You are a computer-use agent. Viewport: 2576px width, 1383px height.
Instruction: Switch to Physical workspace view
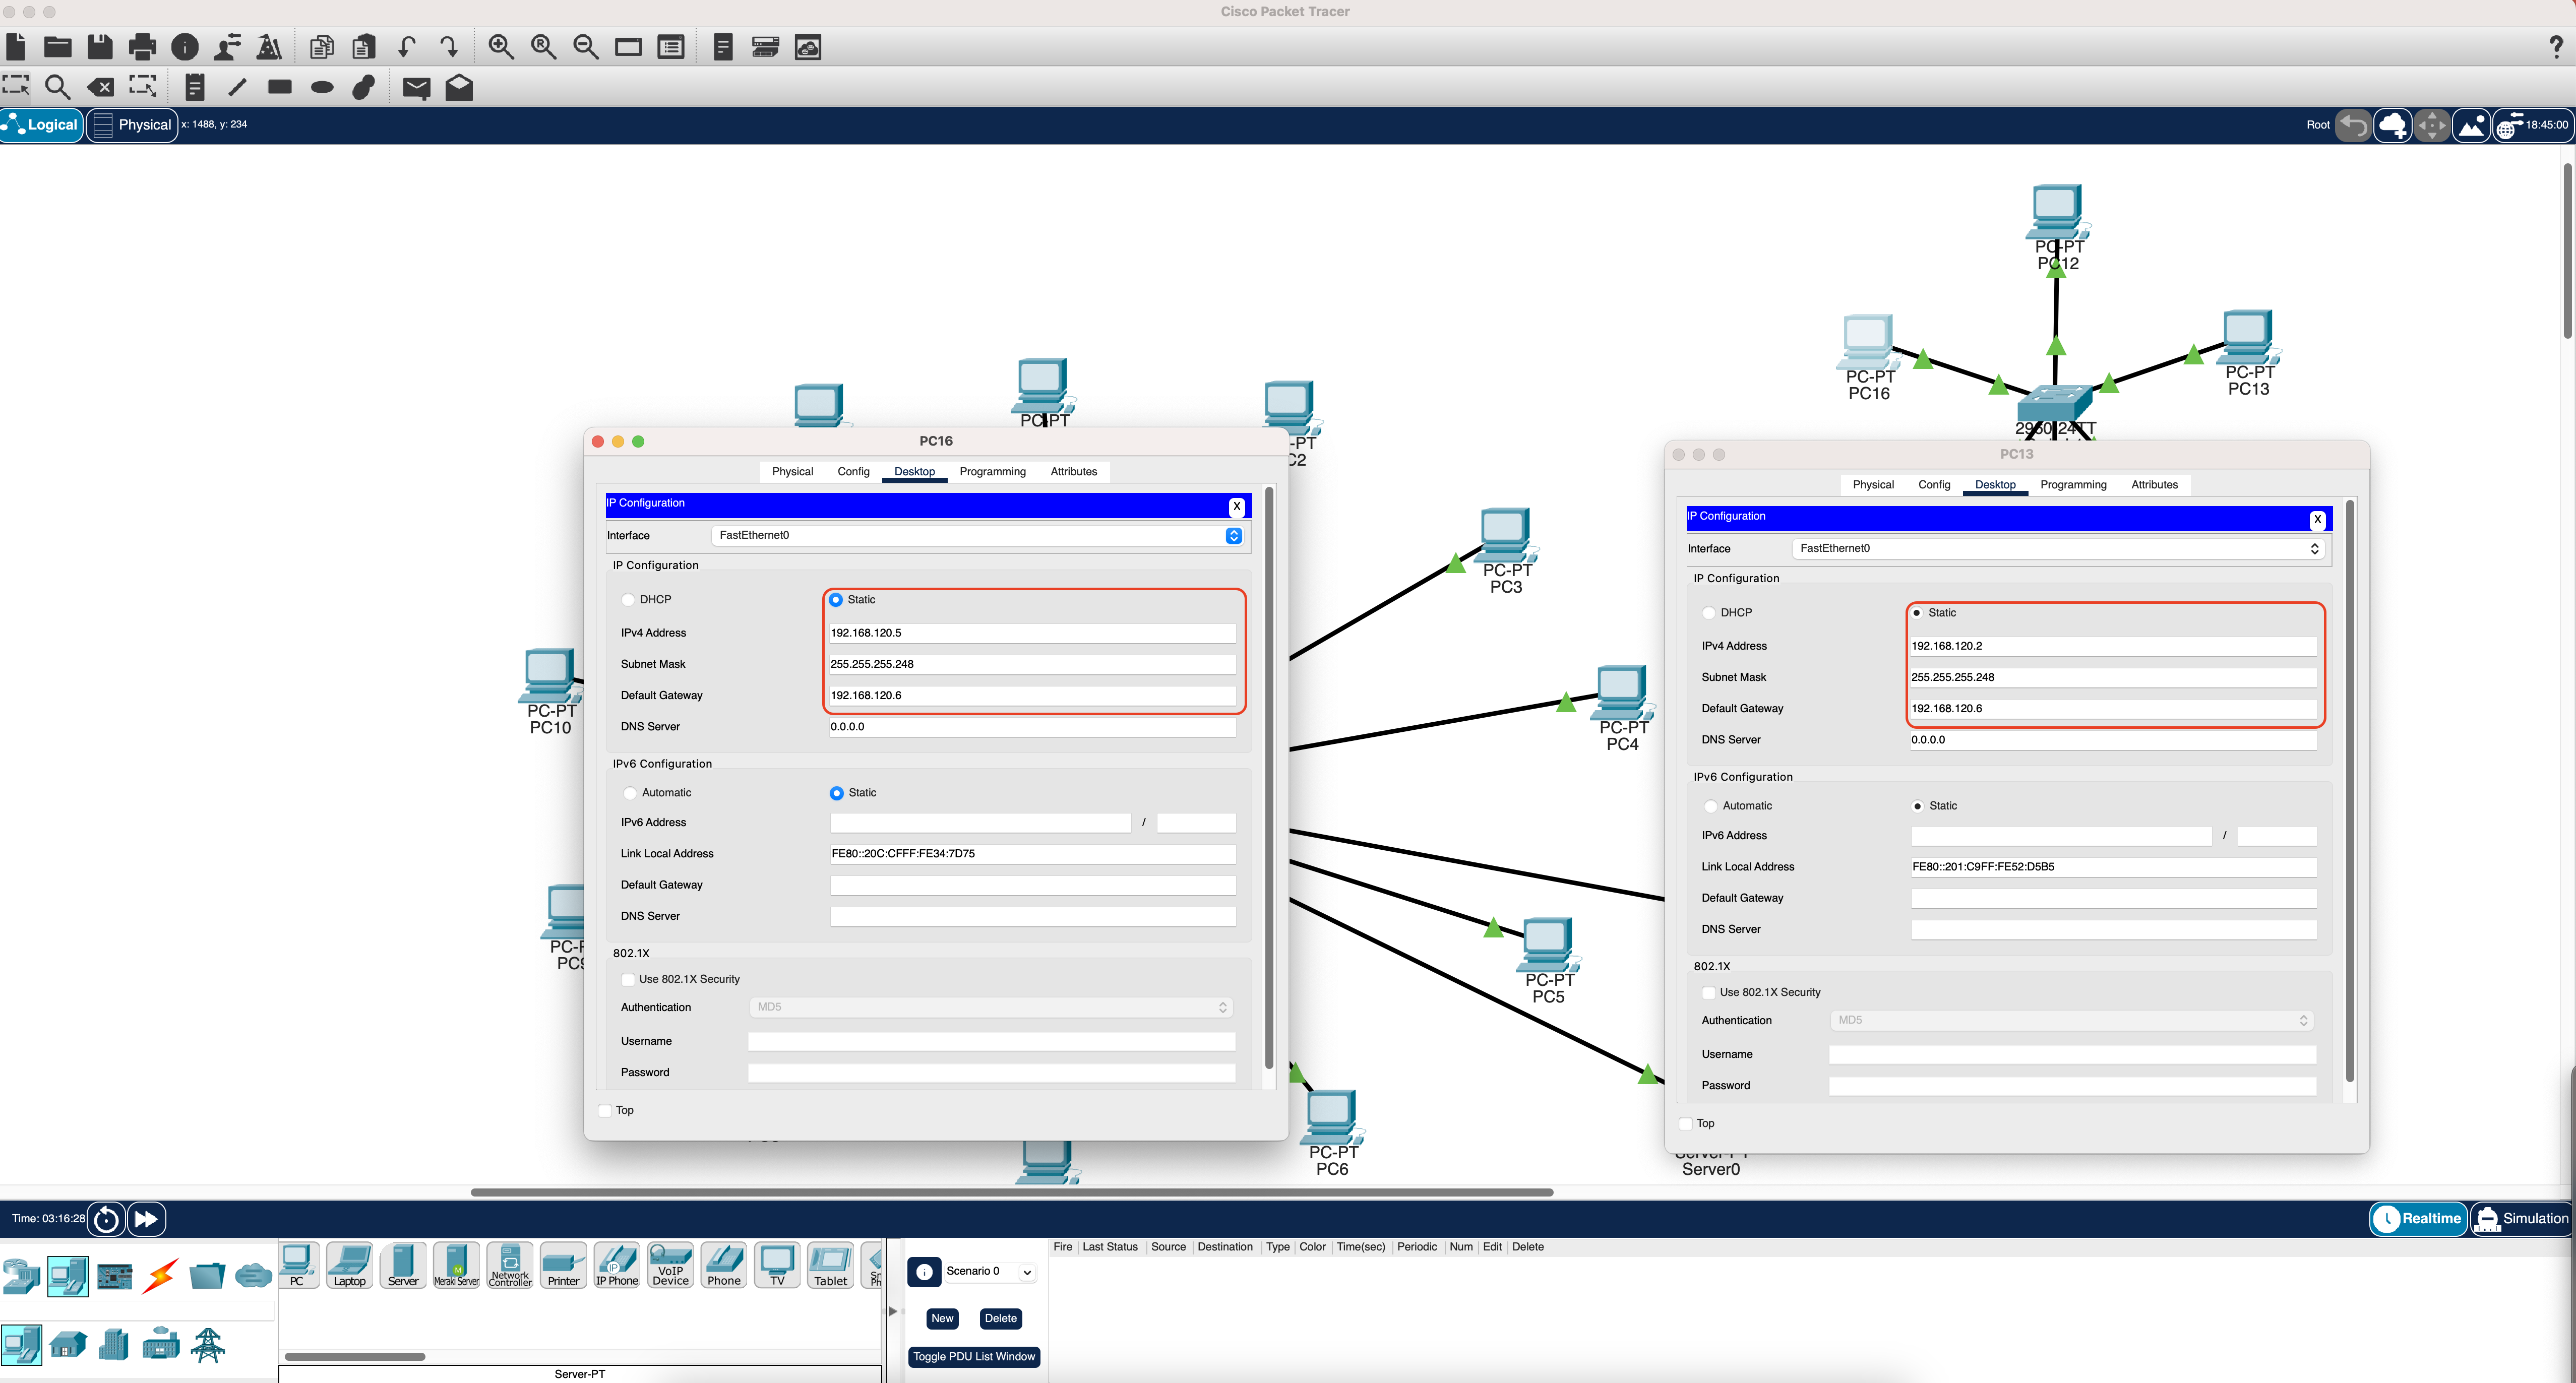(x=132, y=125)
